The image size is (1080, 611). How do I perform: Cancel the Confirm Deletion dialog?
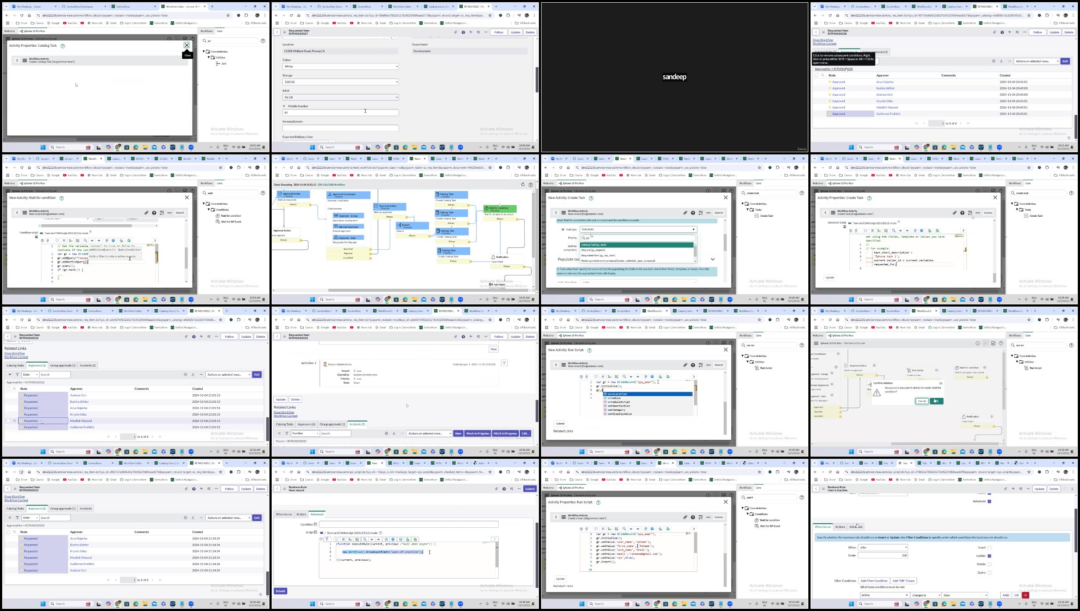coord(921,401)
